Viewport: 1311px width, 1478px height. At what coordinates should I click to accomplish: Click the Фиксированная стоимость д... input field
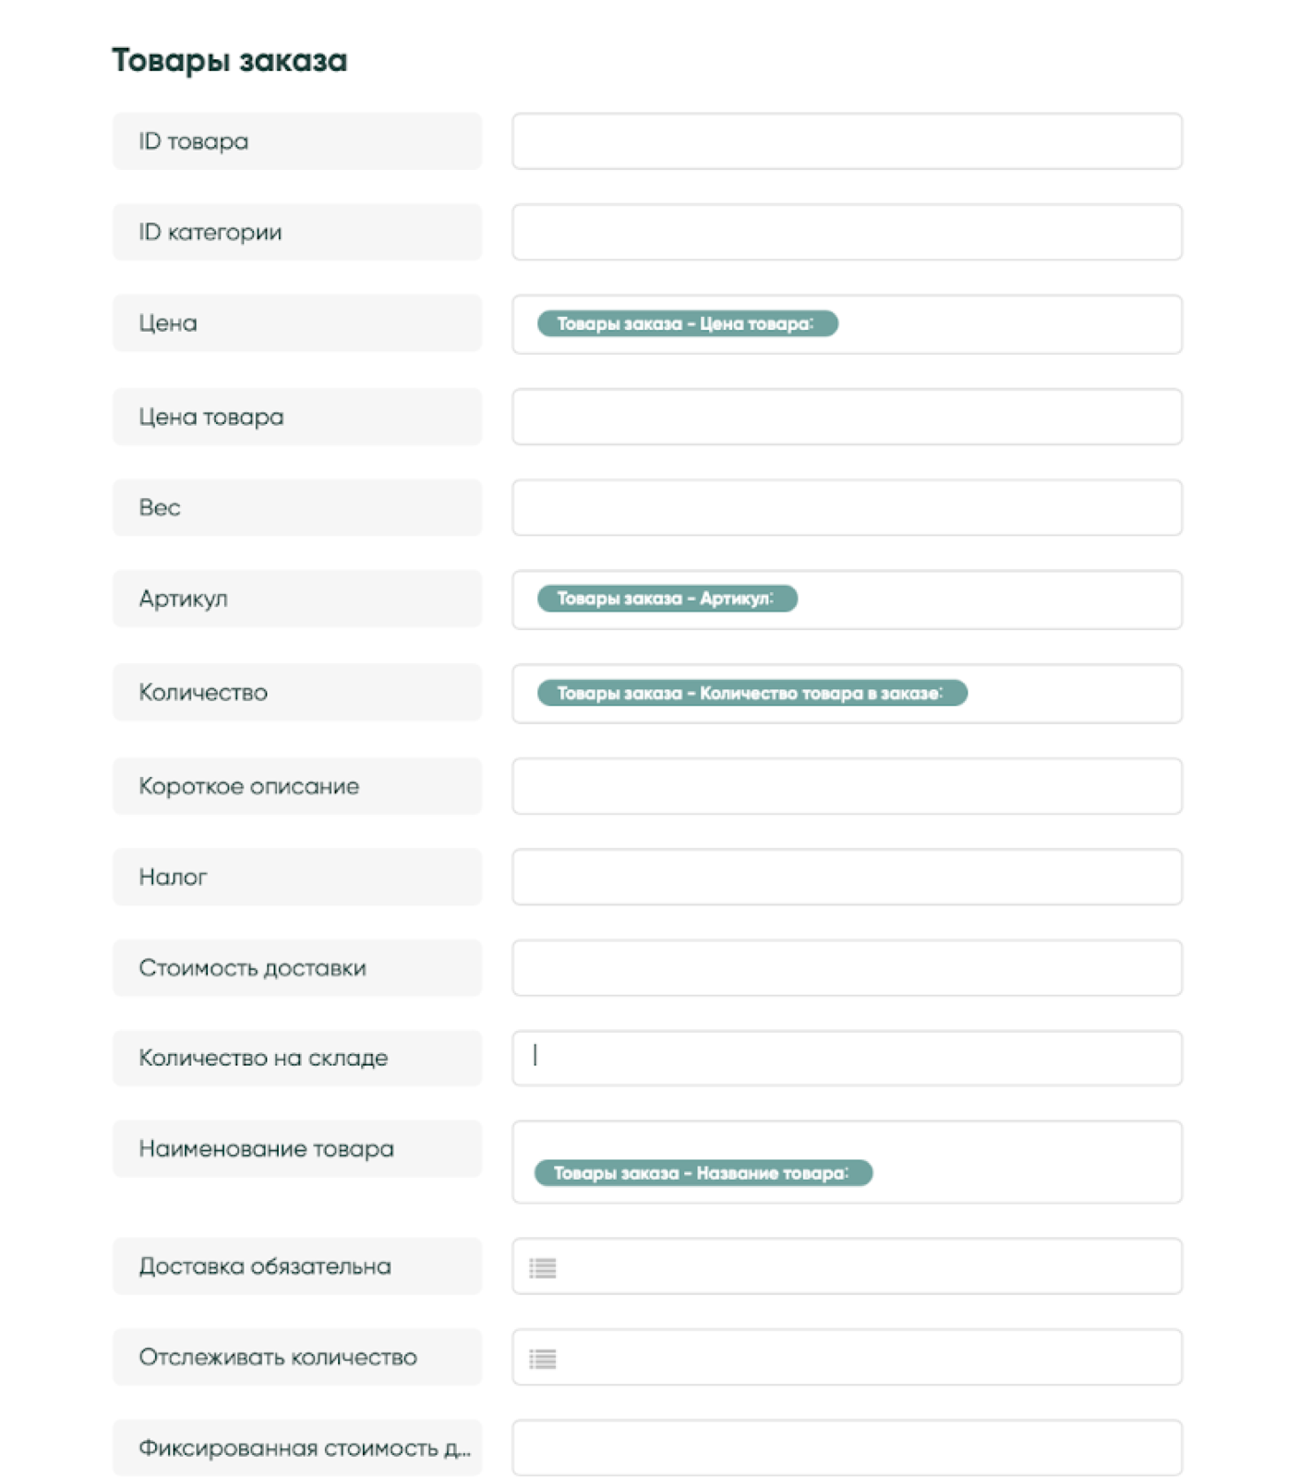[x=847, y=1448]
